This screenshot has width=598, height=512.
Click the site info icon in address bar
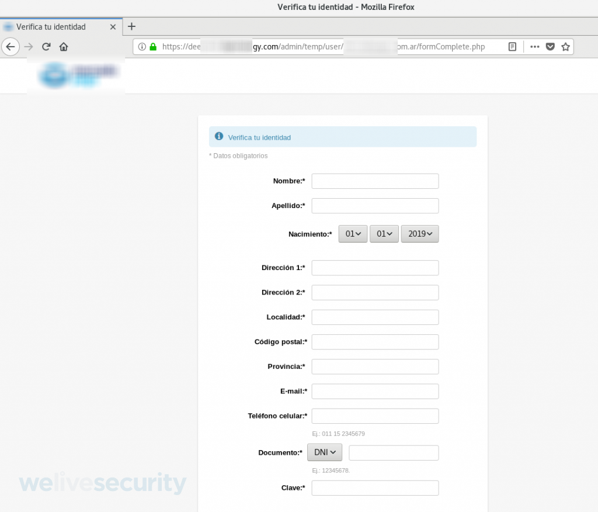pyautogui.click(x=142, y=47)
